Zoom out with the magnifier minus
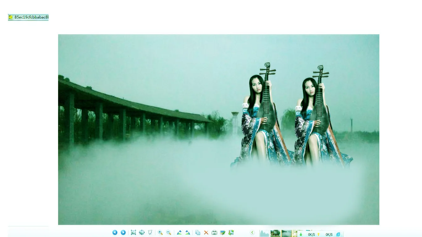The image size is (422, 237). 169,232
